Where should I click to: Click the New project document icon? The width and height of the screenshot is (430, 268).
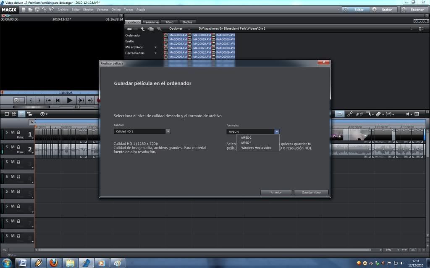point(24,10)
